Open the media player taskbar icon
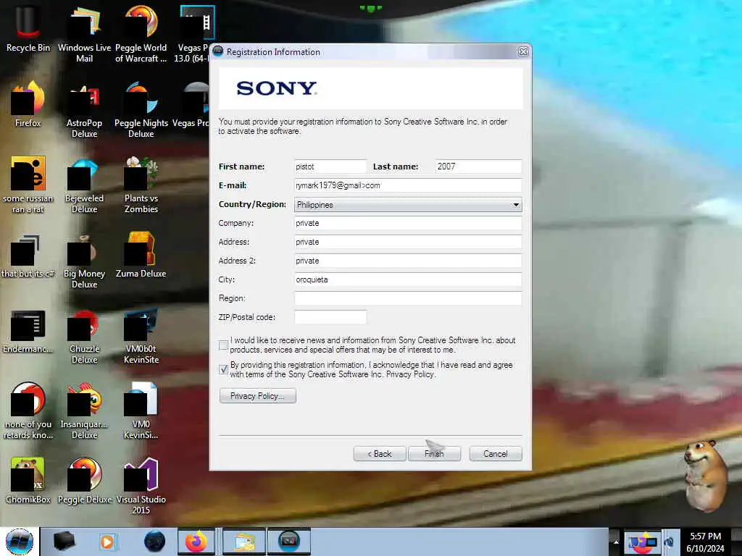This screenshot has width=742, height=556. click(x=107, y=542)
